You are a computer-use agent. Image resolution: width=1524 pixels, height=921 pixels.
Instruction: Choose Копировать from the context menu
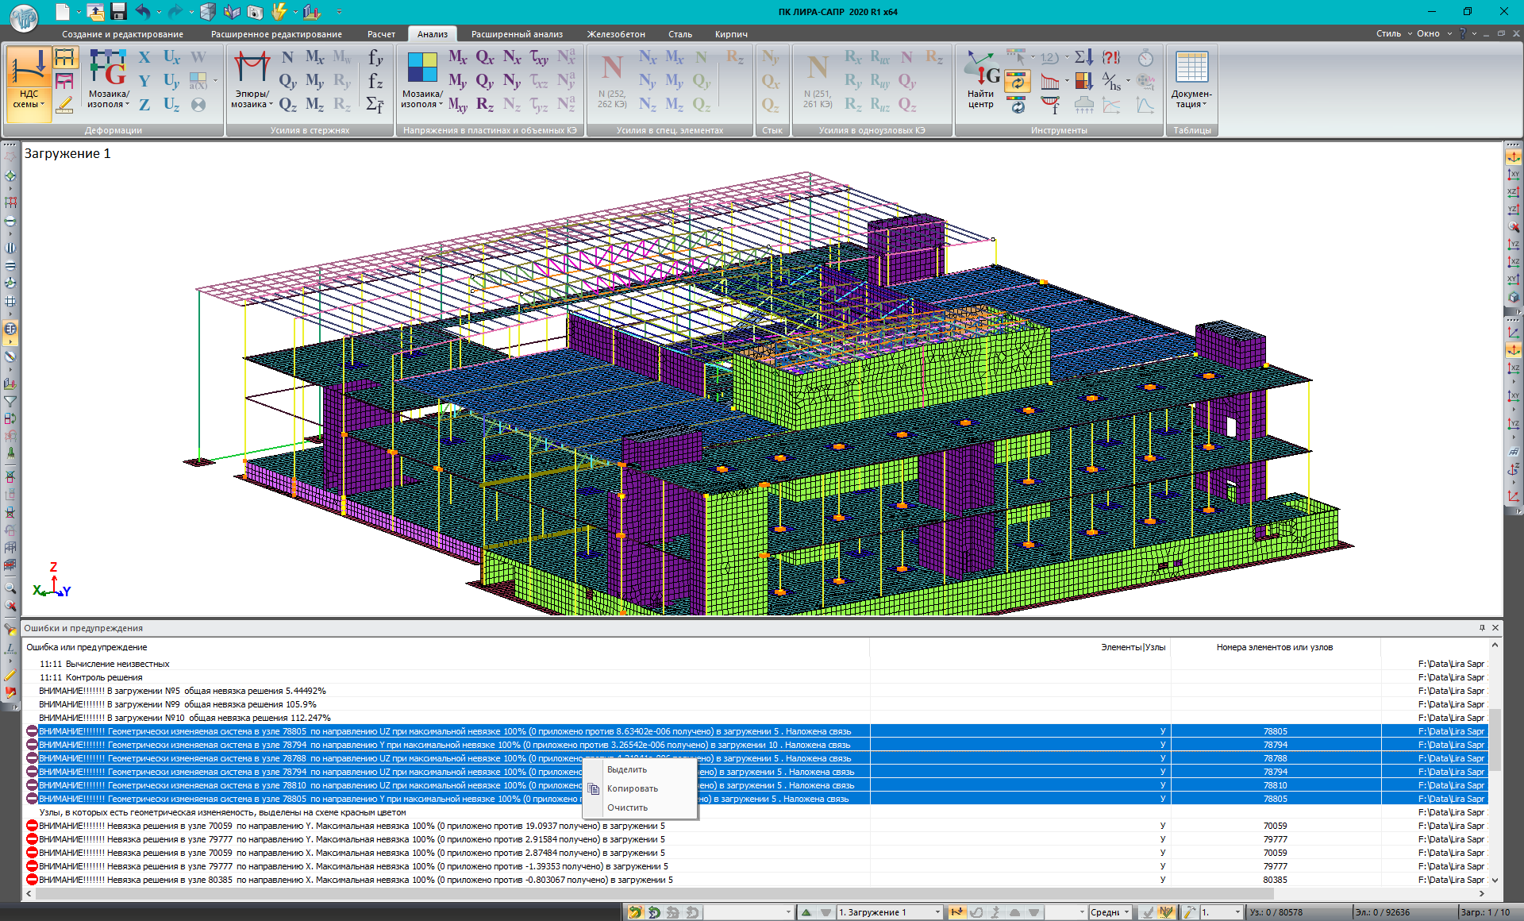632,788
